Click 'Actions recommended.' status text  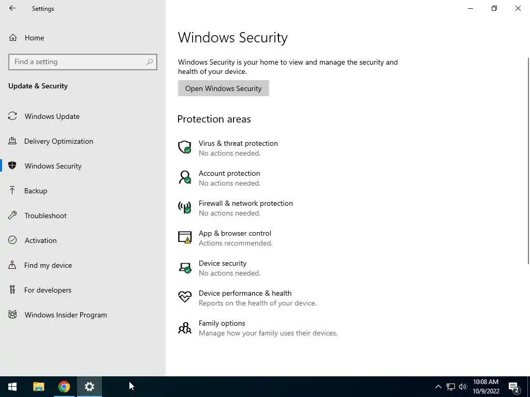(235, 243)
